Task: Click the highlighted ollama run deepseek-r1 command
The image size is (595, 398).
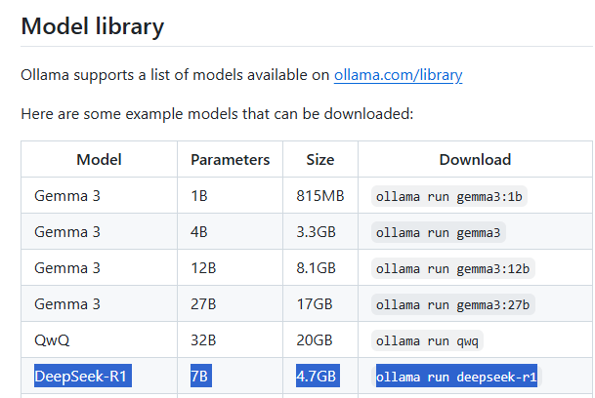Action: point(456,377)
